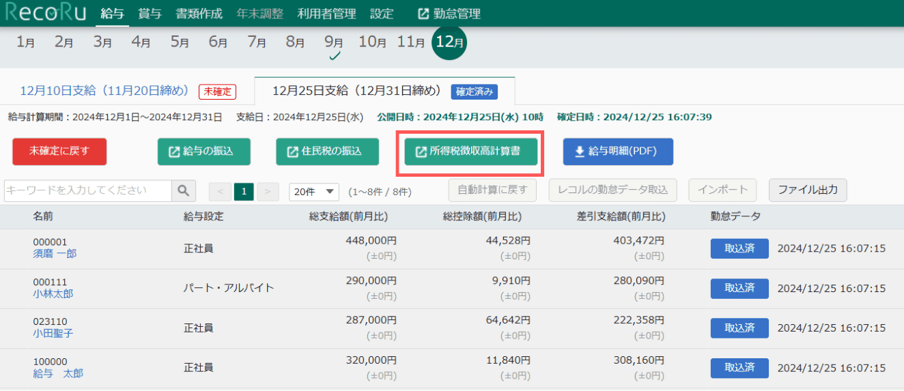This screenshot has height=391, width=904.
Task: Open the 所得税徴収高計算書 button
Action: point(471,151)
